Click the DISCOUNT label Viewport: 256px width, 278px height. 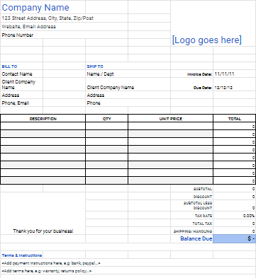tap(203, 197)
